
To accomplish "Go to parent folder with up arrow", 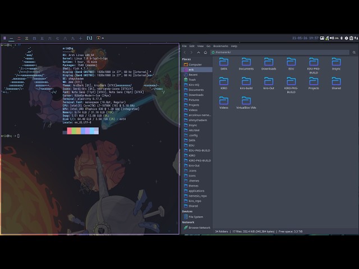I will (199, 52).
